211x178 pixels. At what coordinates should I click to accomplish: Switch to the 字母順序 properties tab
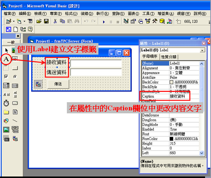coord(150,56)
